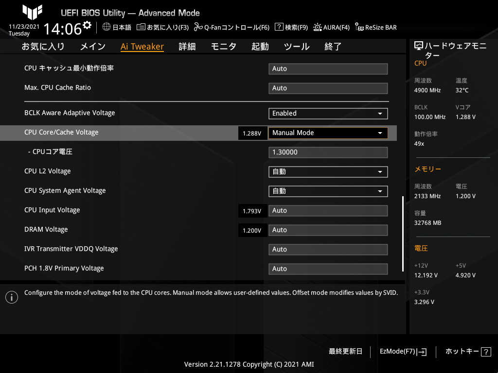The height and width of the screenshot is (373, 498).
Task: Click 日本語 language button
Action: (x=117, y=27)
